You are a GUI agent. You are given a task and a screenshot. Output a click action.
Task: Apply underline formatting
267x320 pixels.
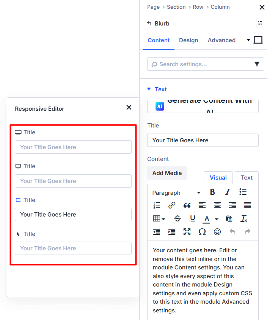pos(192,218)
